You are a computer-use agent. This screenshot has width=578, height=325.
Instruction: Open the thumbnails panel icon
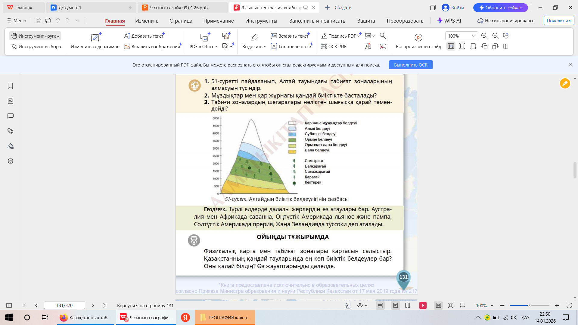click(10, 101)
